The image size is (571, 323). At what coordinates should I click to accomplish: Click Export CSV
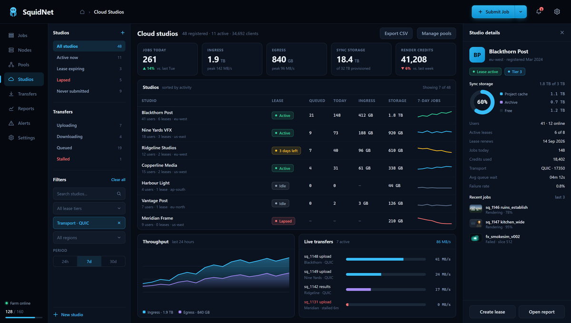click(x=396, y=33)
